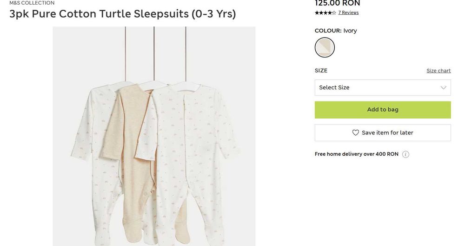Open the Select Size combo box text
The width and height of the screenshot is (465, 246).
(334, 88)
